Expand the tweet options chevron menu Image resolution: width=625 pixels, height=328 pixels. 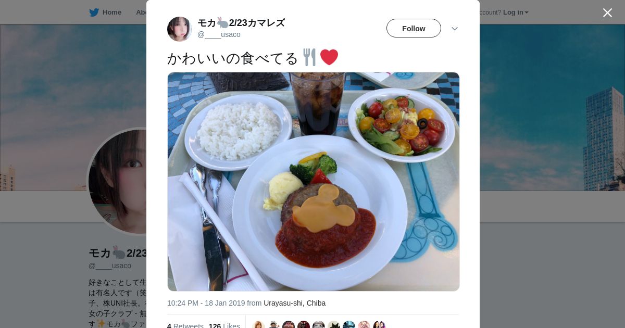click(x=455, y=29)
